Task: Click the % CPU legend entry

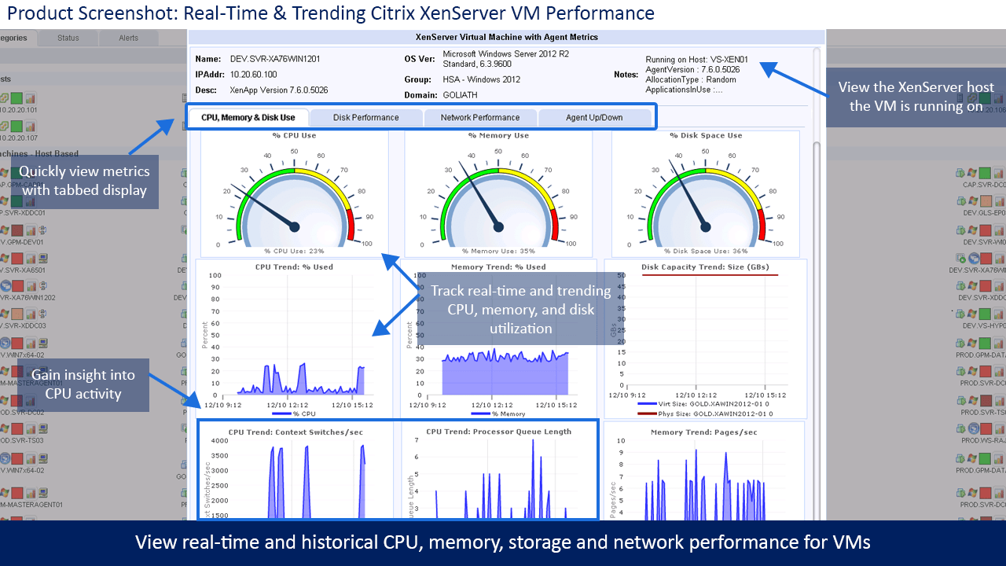Action: (x=294, y=413)
